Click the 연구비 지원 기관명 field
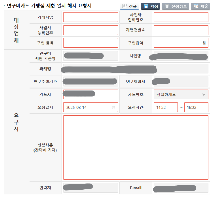This screenshot has height=198, width=212. (91, 56)
